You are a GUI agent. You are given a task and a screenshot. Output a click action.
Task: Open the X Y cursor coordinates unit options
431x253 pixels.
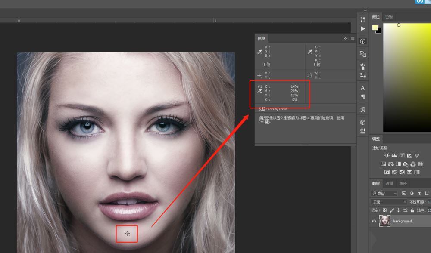259,75
